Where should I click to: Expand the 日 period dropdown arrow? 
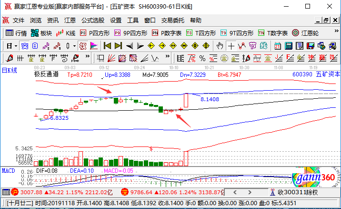[16, 46]
